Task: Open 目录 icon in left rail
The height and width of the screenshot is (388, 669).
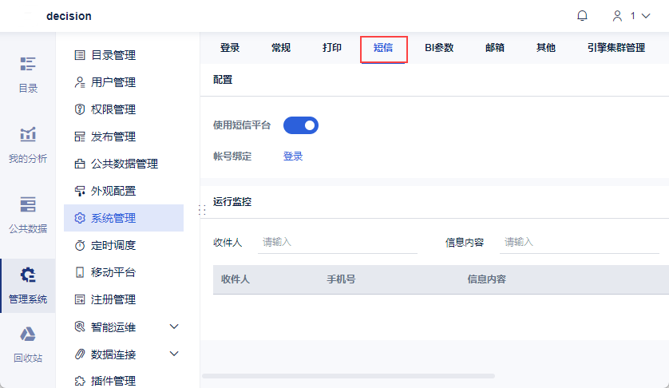Action: tap(28, 64)
